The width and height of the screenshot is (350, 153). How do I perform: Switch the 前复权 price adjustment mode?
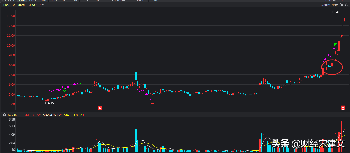[x=326, y=5]
